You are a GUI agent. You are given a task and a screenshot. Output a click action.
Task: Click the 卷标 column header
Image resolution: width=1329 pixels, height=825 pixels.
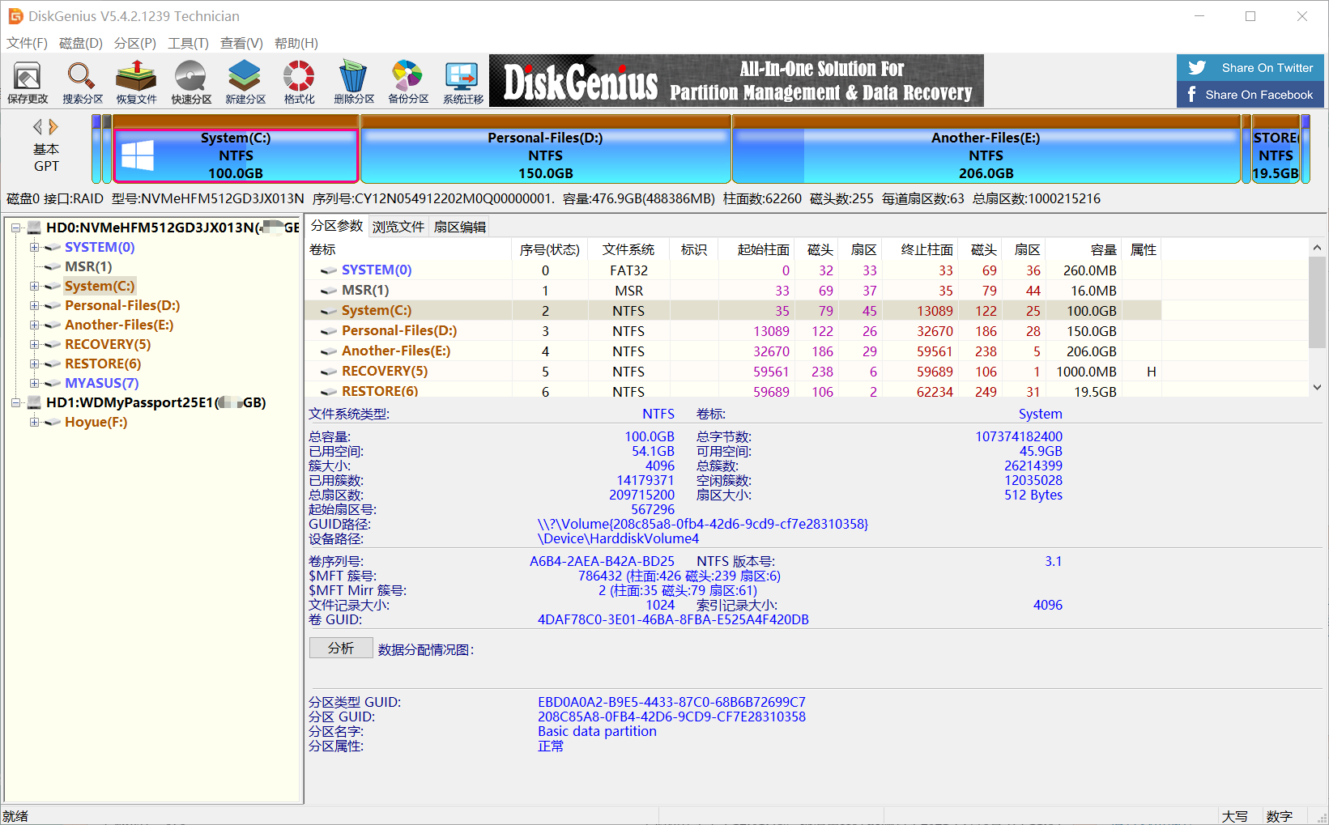coord(408,249)
